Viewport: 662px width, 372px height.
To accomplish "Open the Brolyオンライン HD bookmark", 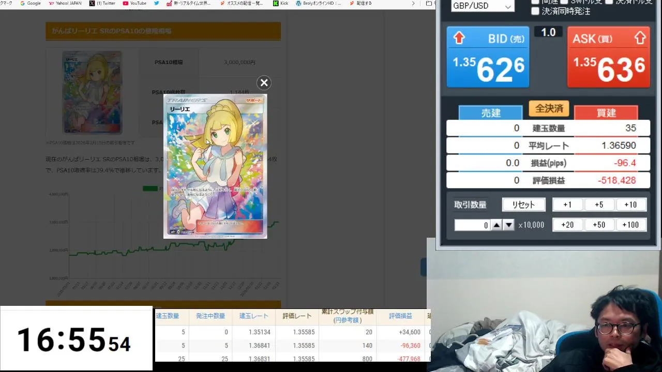I will pos(318,3).
